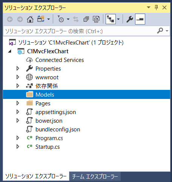The height and width of the screenshot is (182, 172).
Task: Open the window position dropdown arrow
Action: click(x=149, y=7)
